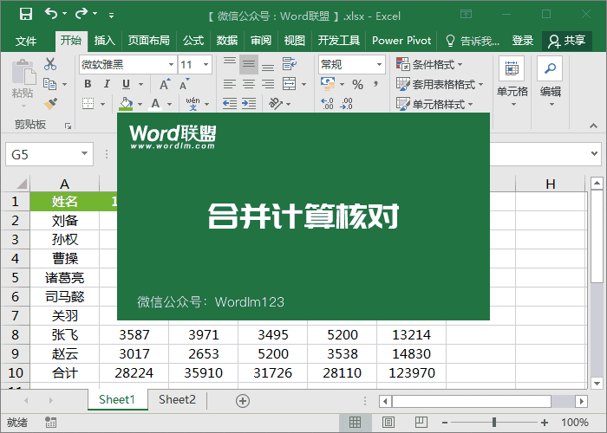Click accounting number format icon
Image resolution: width=607 pixels, height=433 pixels.
click(328, 83)
